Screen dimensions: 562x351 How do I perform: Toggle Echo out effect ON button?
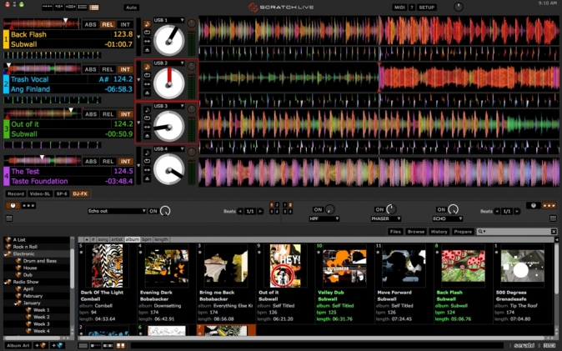[x=153, y=211]
